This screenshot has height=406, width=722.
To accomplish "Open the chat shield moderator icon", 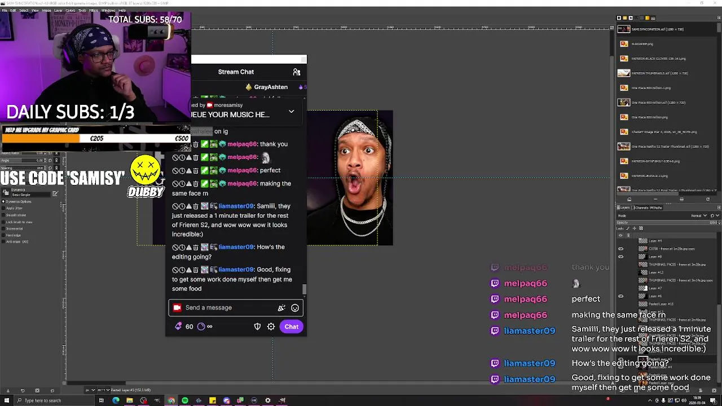I will [x=257, y=326].
